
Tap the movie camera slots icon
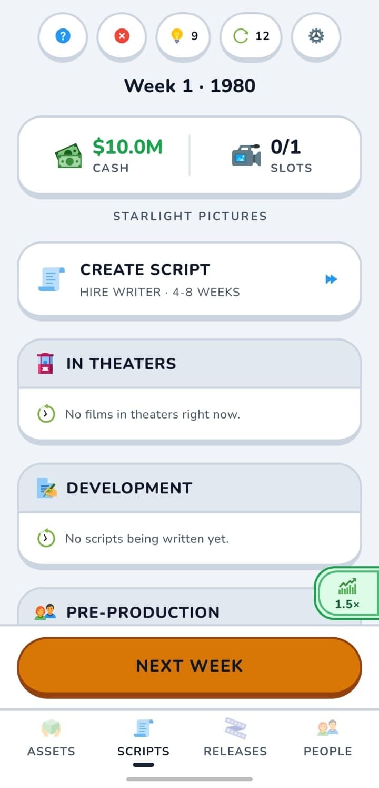pos(246,156)
